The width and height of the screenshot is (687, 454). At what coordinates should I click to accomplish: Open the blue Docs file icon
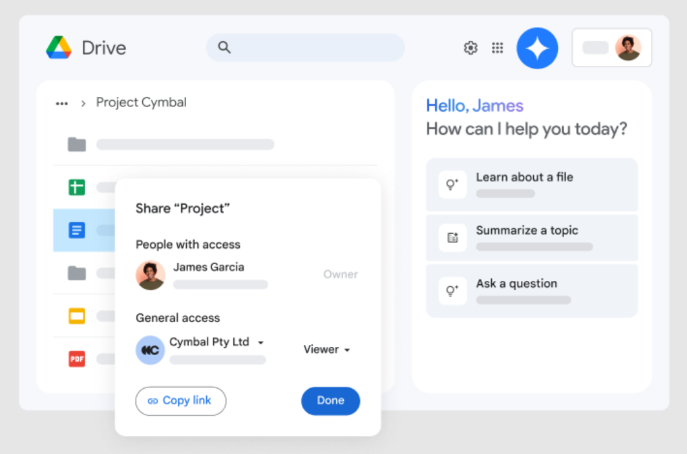pyautogui.click(x=77, y=231)
